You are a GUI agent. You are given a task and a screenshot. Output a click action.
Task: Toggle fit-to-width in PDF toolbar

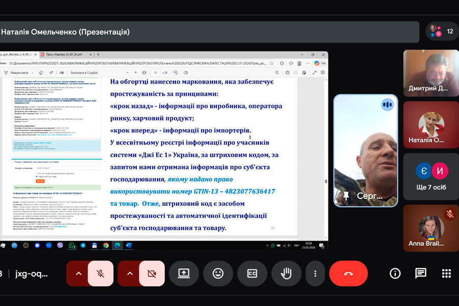pyautogui.click(x=144, y=72)
